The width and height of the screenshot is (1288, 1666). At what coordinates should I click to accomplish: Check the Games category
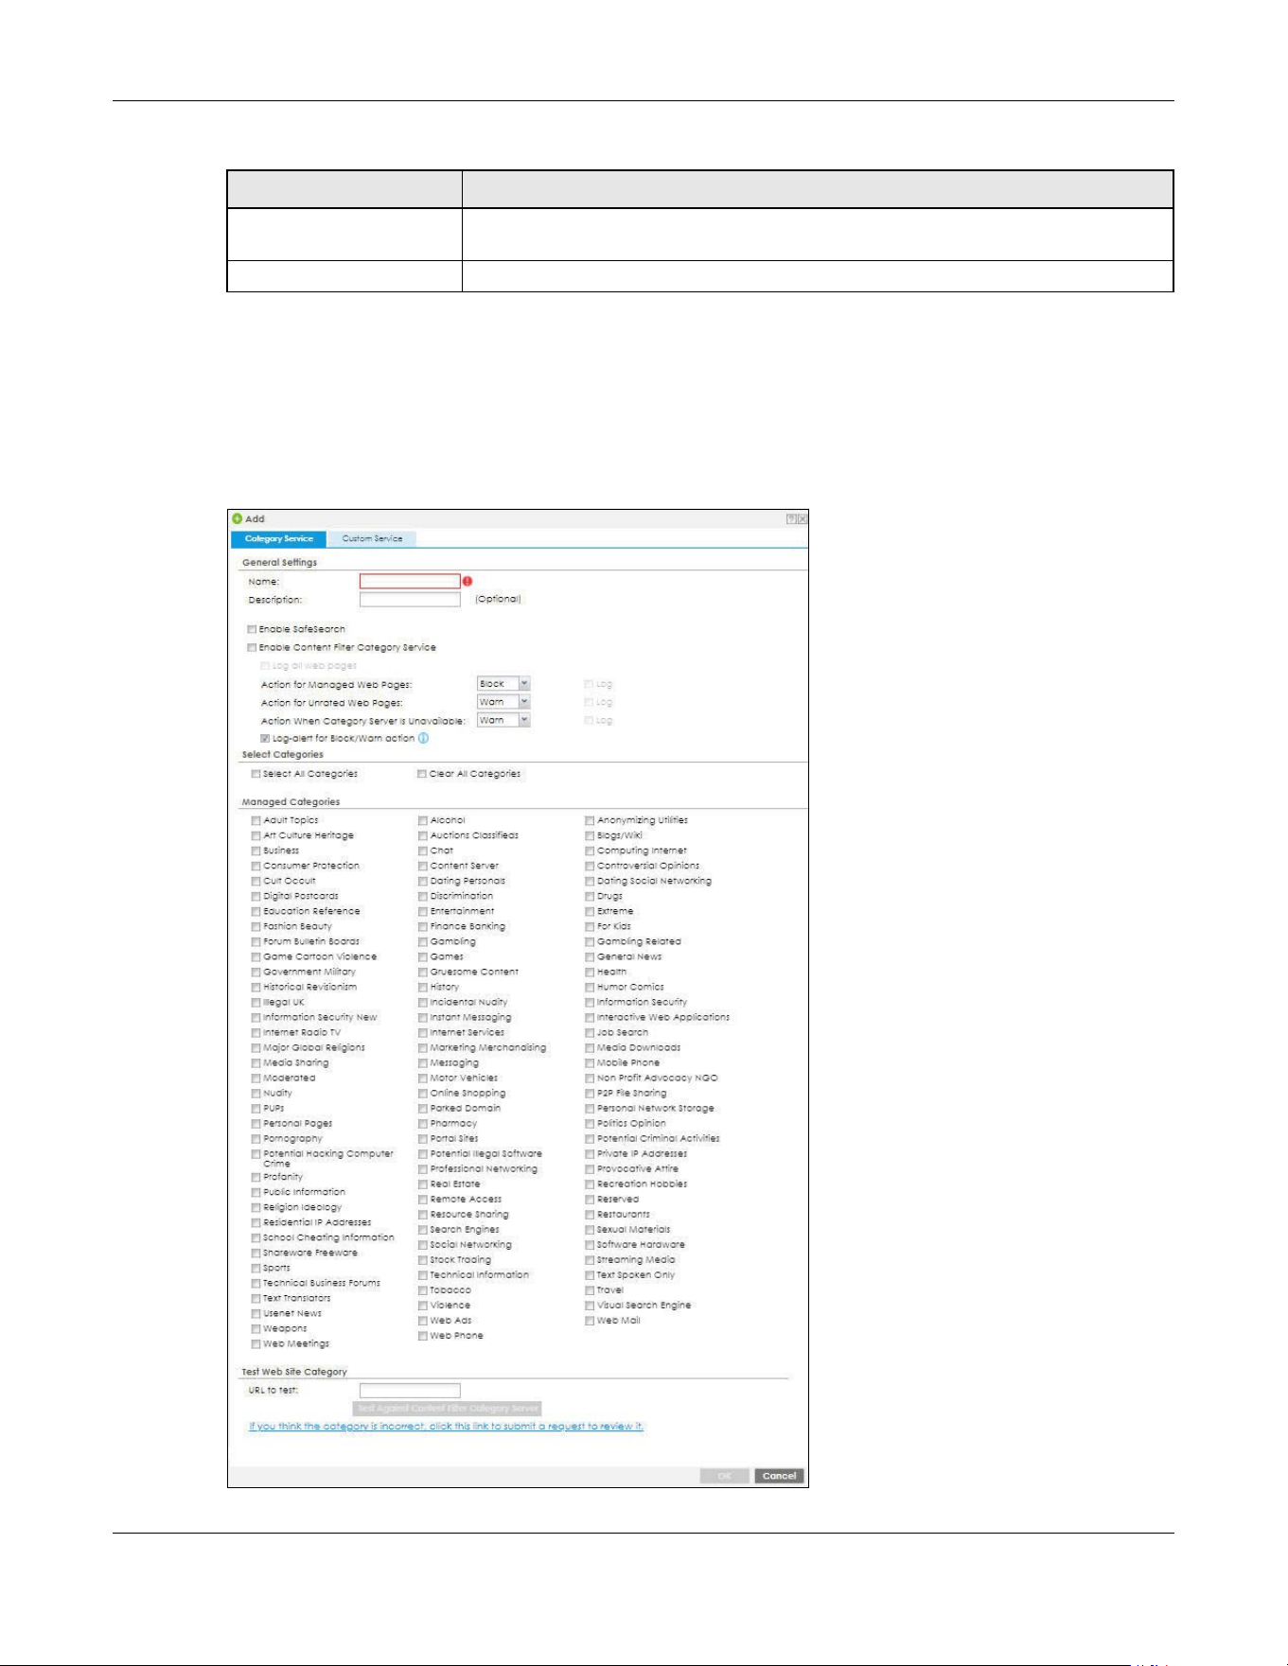click(x=423, y=956)
